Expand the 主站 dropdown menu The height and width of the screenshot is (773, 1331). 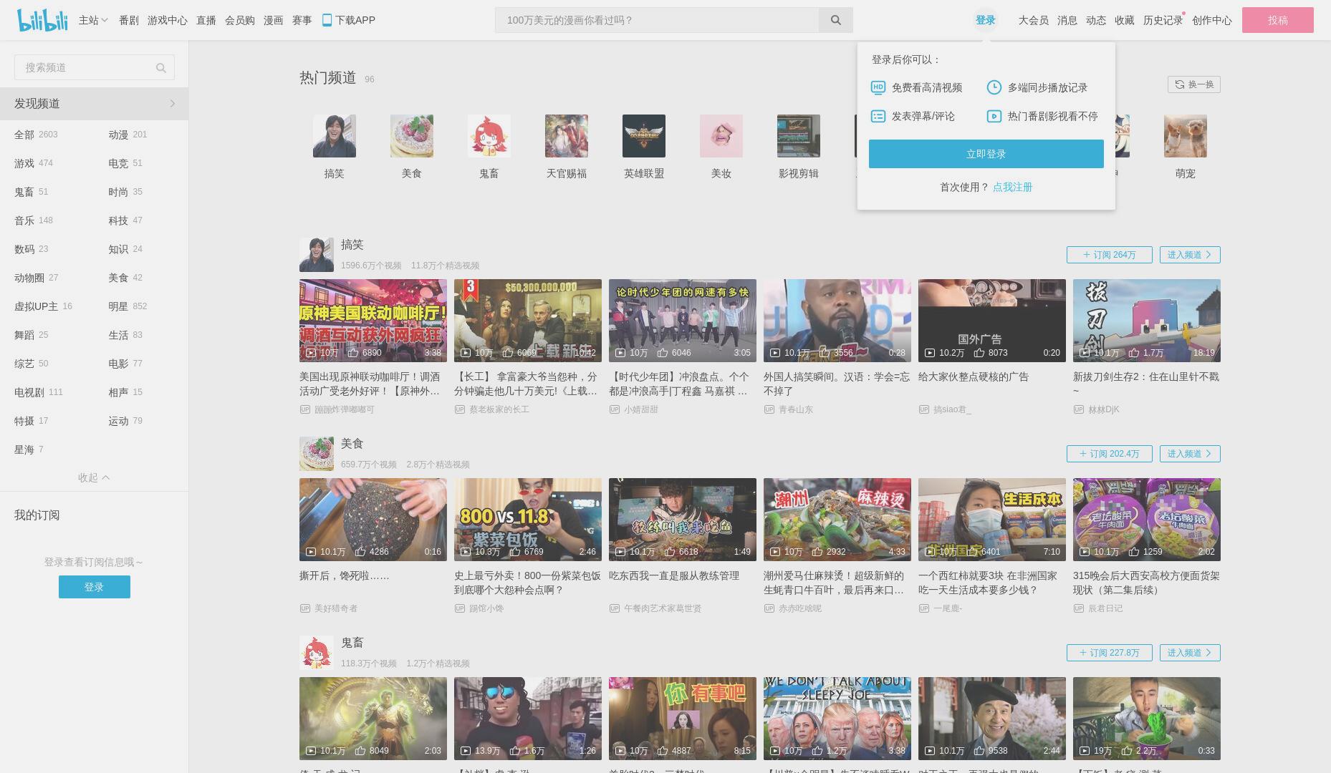pos(93,20)
